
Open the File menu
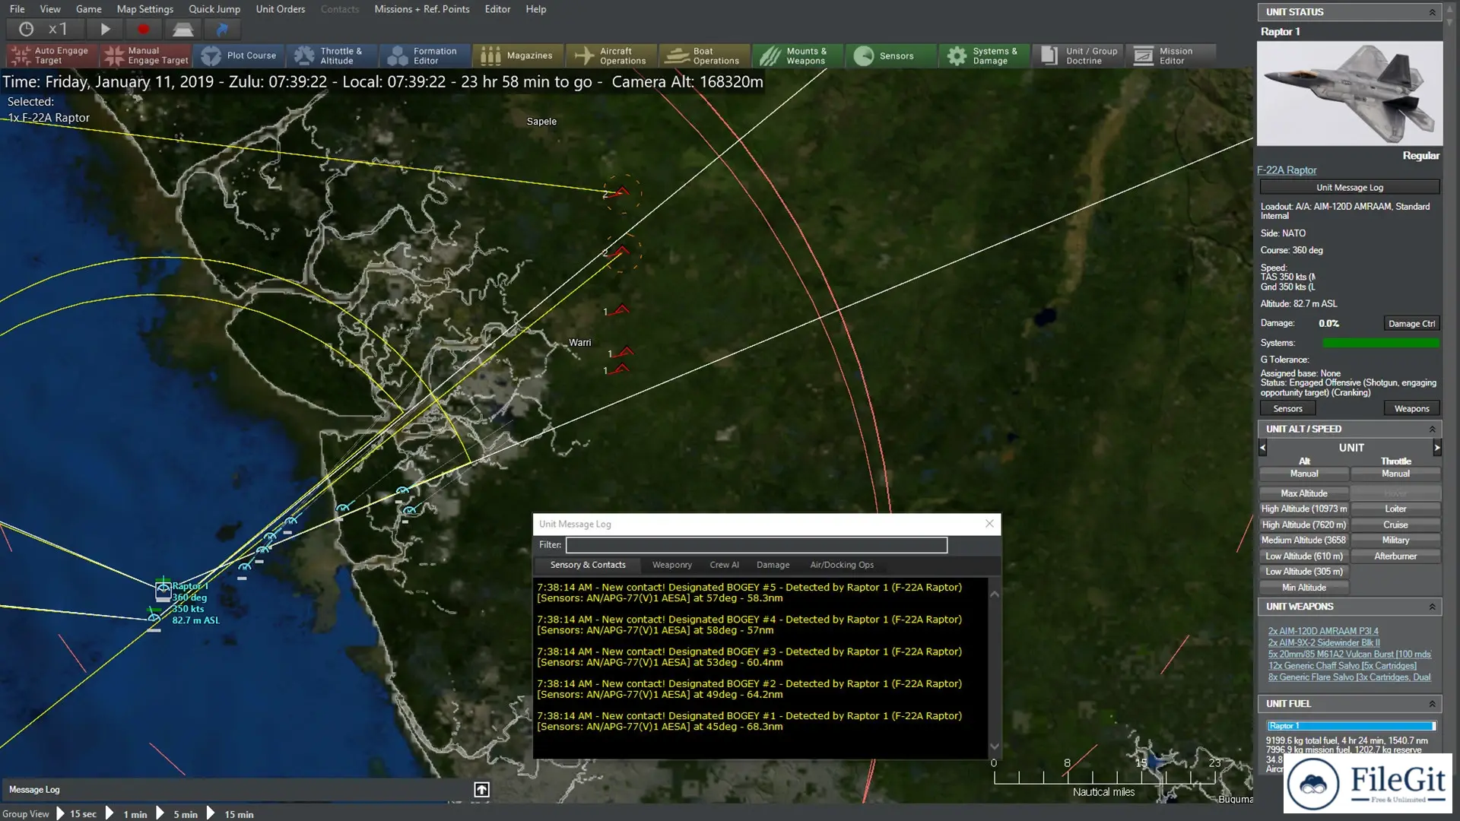pyautogui.click(x=17, y=9)
